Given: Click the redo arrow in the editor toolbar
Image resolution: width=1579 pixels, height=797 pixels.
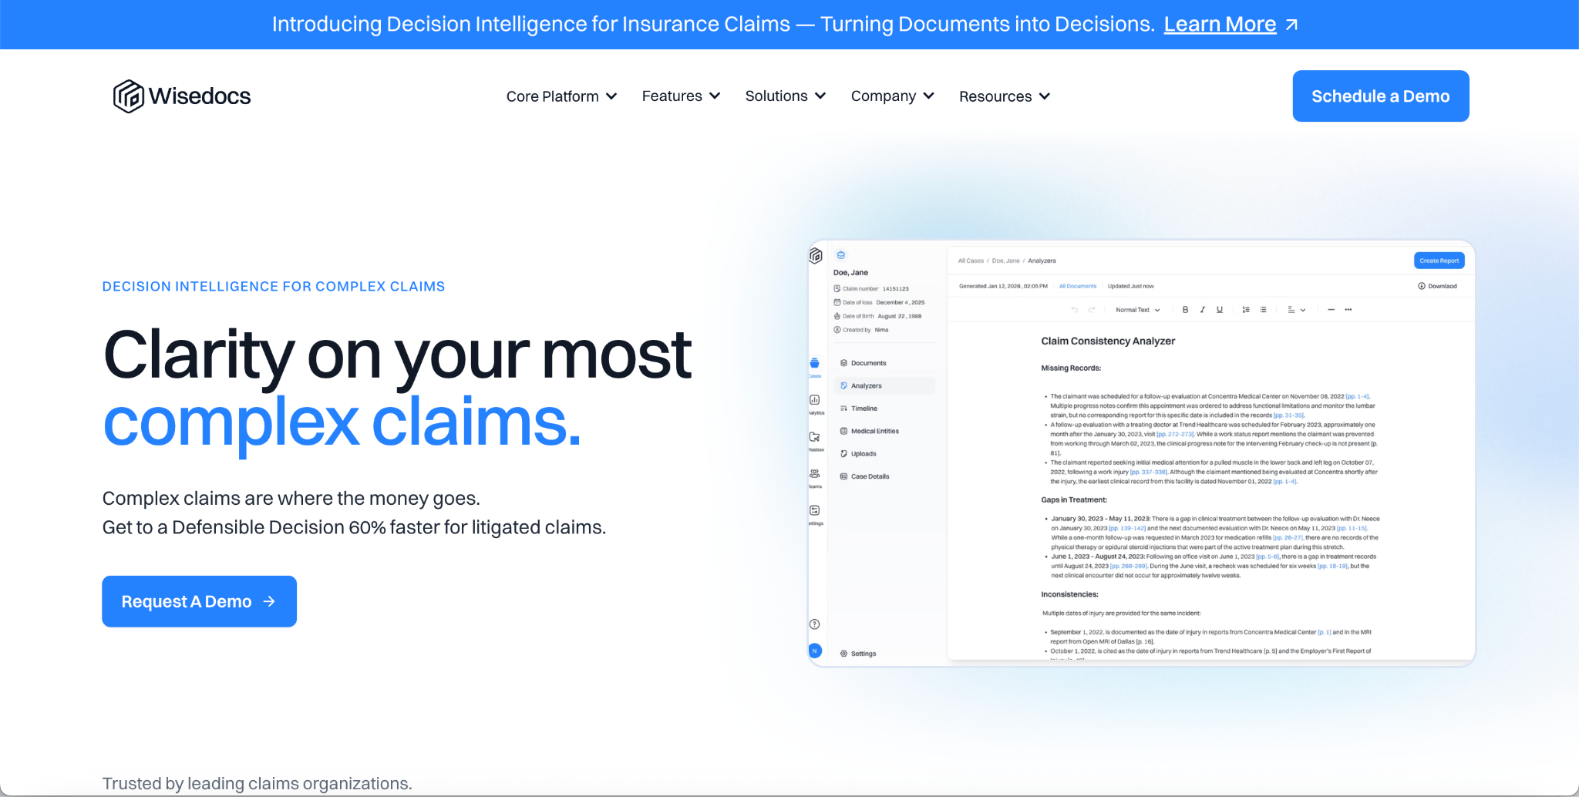Looking at the screenshot, I should coord(1092,310).
